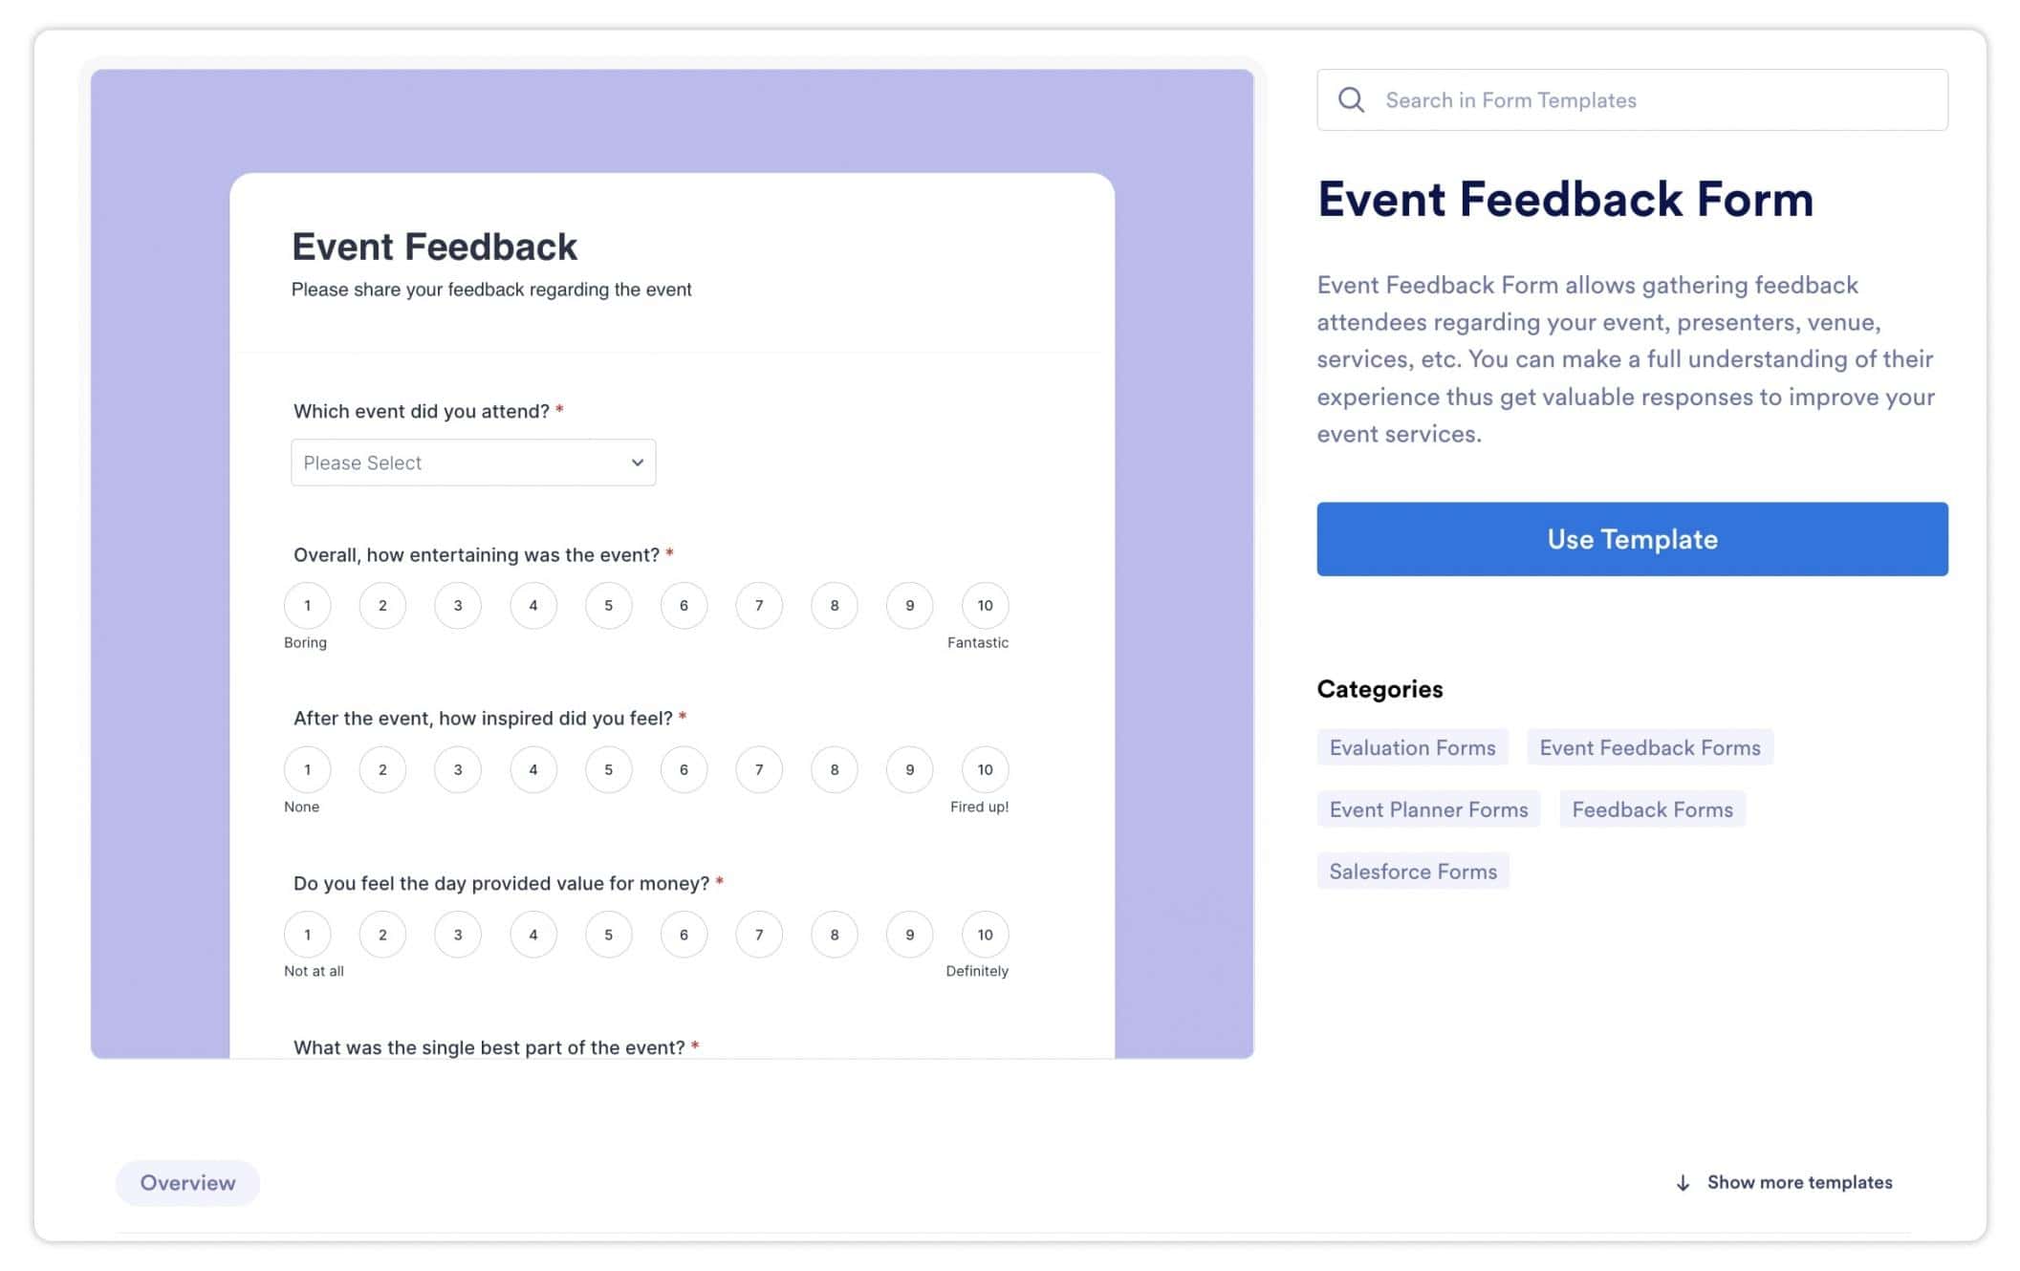Click the Event Feedback form preview heading
Viewport: 2020px width, 1271px height.
point(434,248)
